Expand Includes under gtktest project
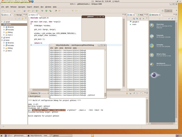The height and width of the screenshot is (137, 182). (x=4, y=29)
